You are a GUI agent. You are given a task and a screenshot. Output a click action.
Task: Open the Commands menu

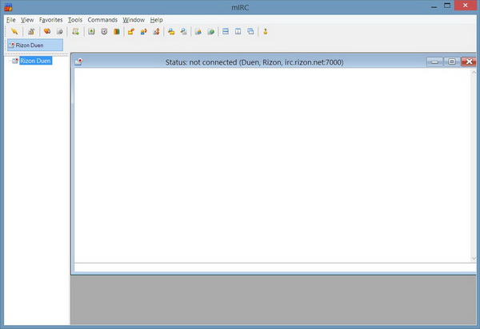(102, 19)
